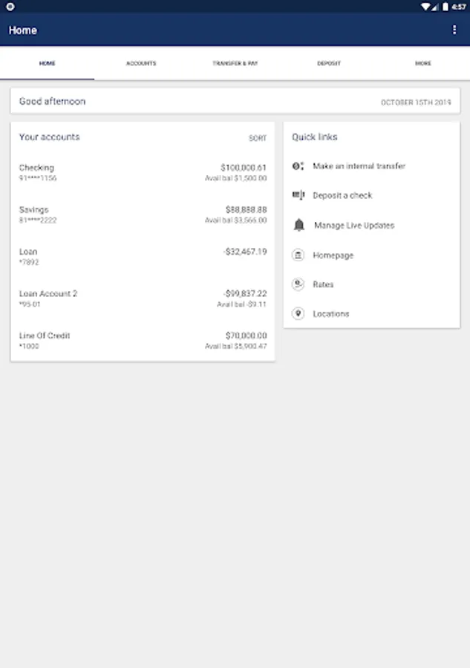Switch to the Accounts tab

click(x=141, y=64)
